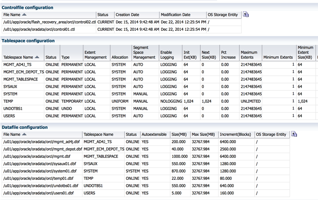The width and height of the screenshot is (318, 200).
Task: Select the sysaux01.dbf datafile path
Action: pyautogui.click(x=40, y=164)
